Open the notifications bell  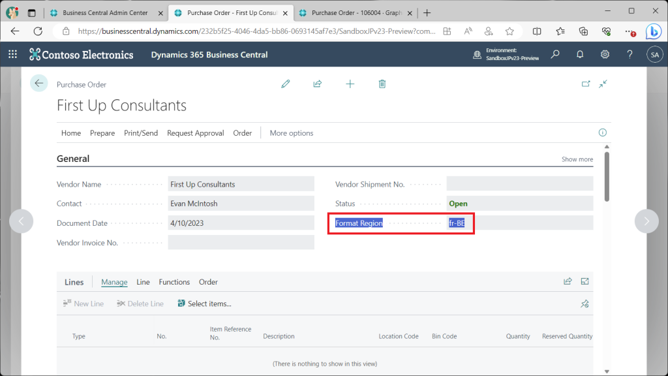[580, 55]
